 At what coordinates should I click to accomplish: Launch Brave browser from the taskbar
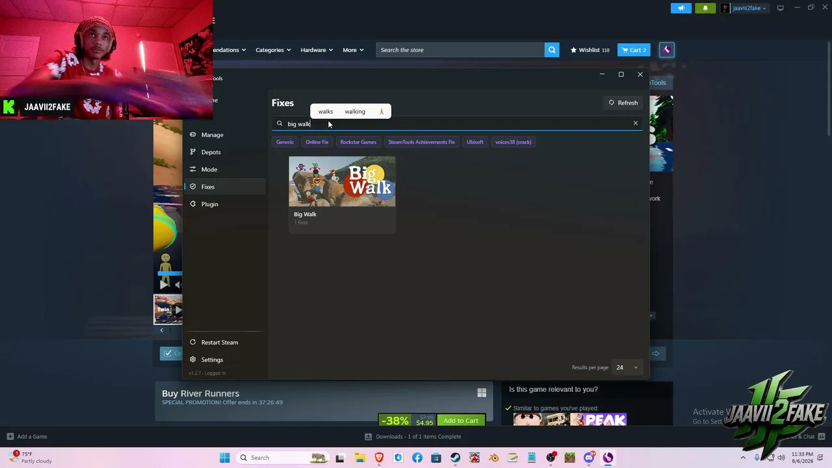(x=379, y=458)
